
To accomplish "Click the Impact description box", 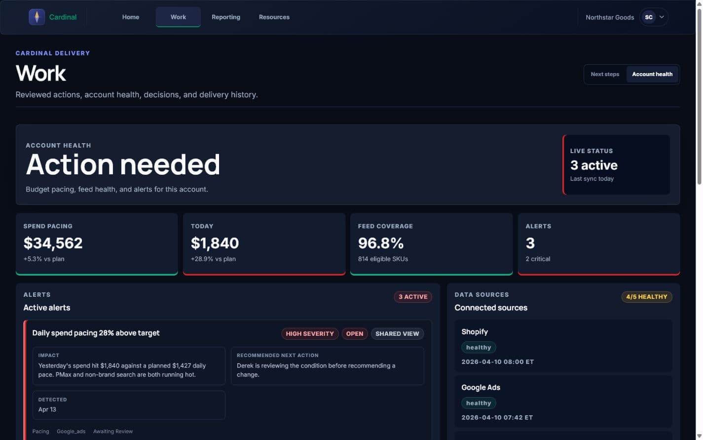I will pyautogui.click(x=129, y=366).
